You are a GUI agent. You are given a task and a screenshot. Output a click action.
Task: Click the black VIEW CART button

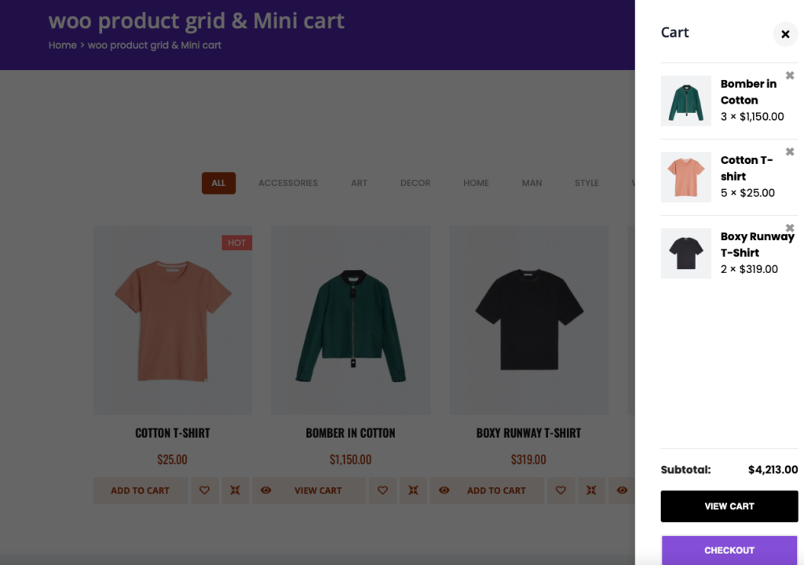[x=729, y=506]
